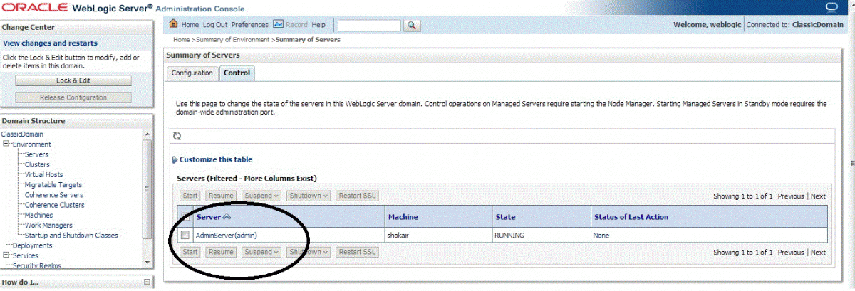Click inside the search text field
855x291 pixels.
[x=369, y=26]
